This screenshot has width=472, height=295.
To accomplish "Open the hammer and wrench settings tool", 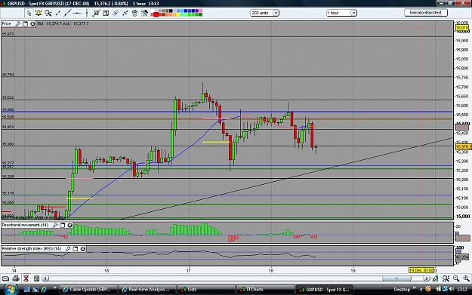I will [x=144, y=13].
